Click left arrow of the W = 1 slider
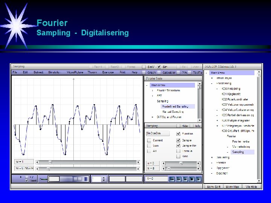The height and width of the screenshot is (203, 271). click(37, 162)
